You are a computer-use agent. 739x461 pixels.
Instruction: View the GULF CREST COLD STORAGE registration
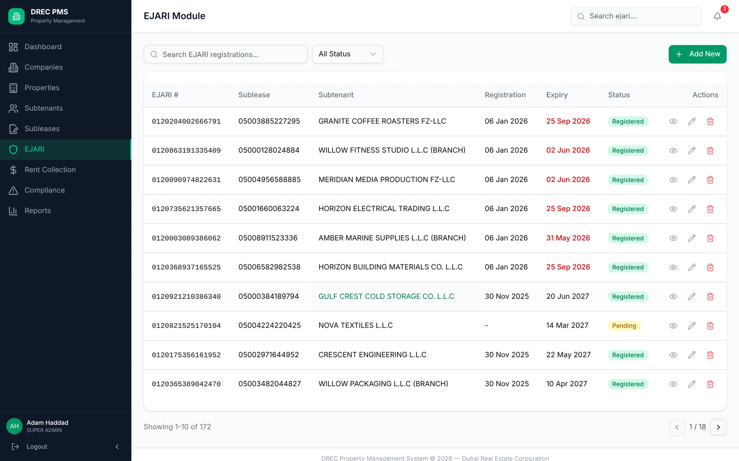pyautogui.click(x=673, y=297)
